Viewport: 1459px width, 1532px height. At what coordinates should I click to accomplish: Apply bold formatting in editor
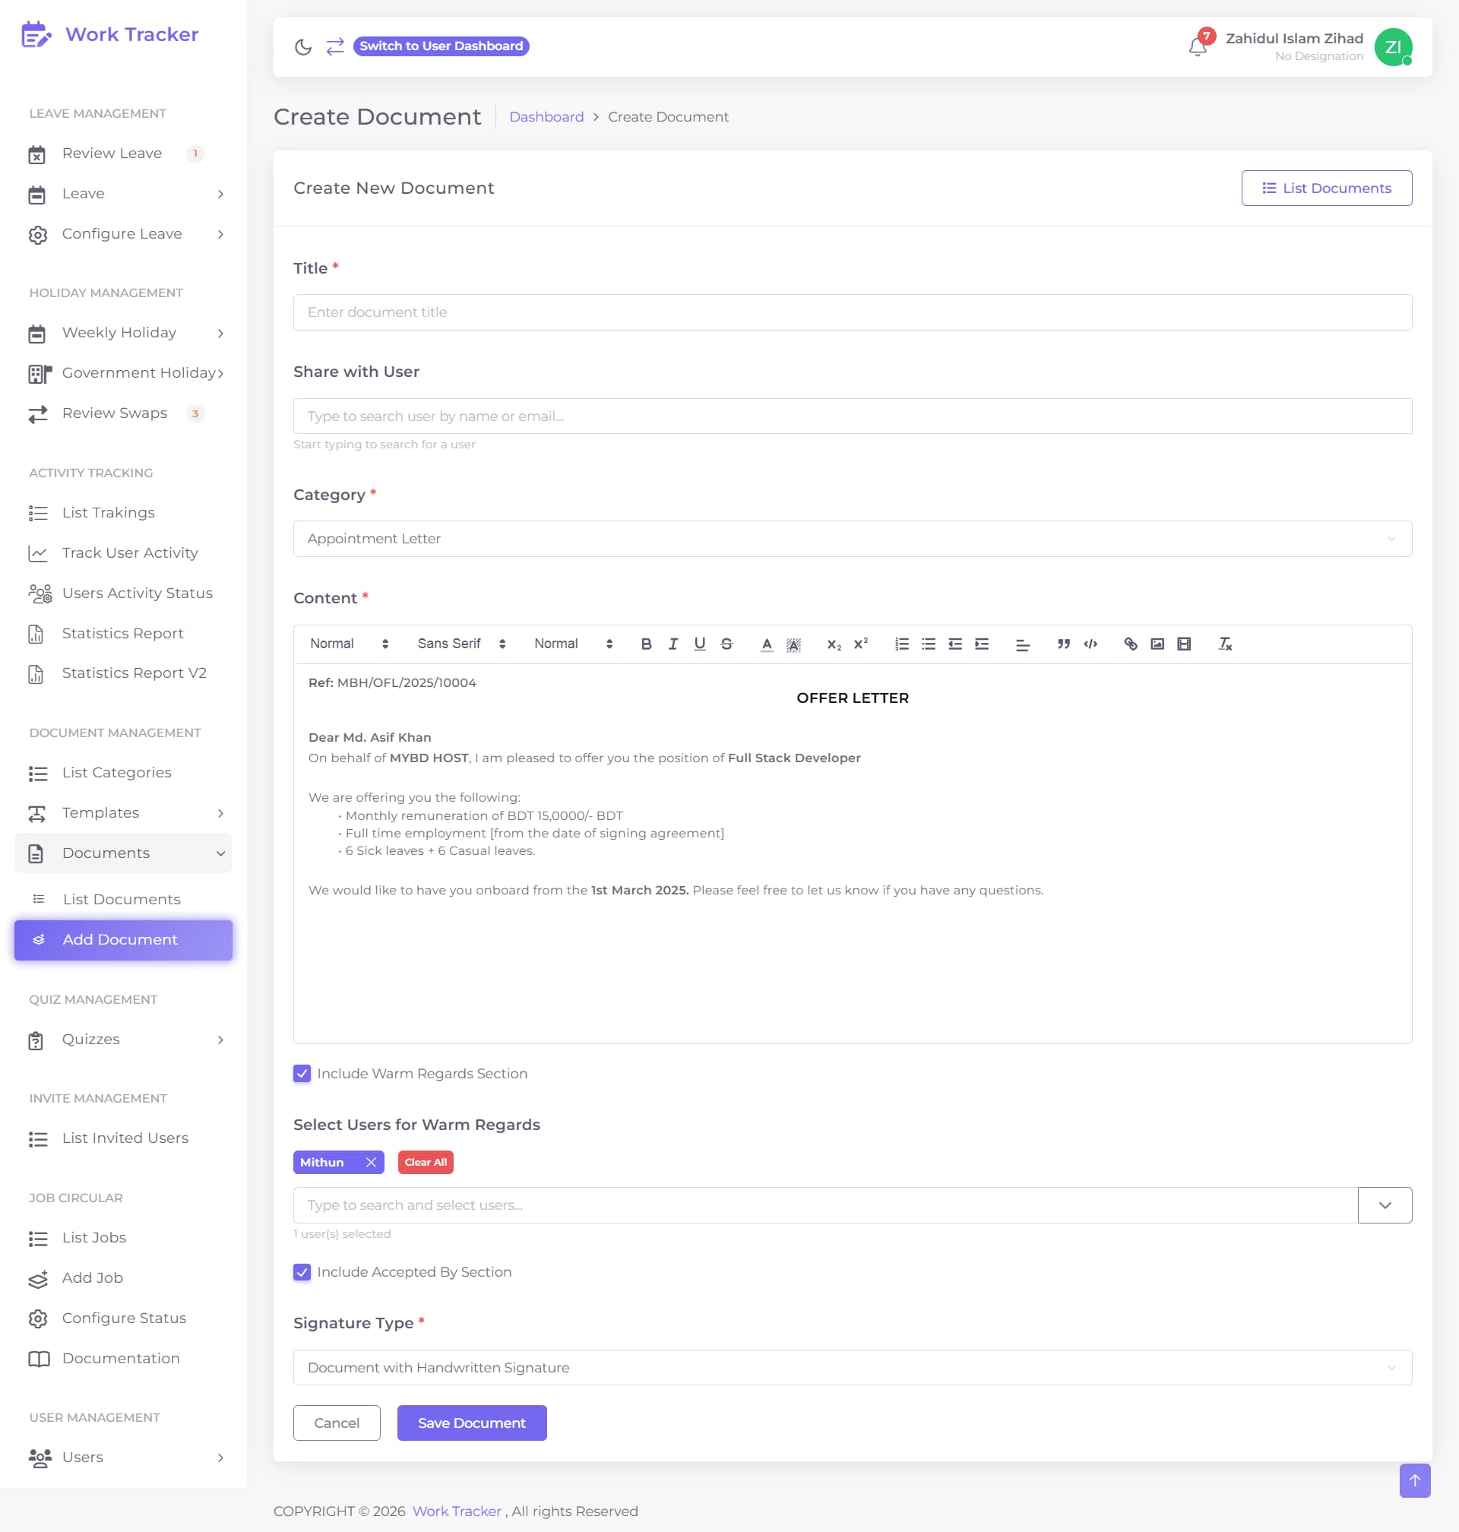[646, 644]
